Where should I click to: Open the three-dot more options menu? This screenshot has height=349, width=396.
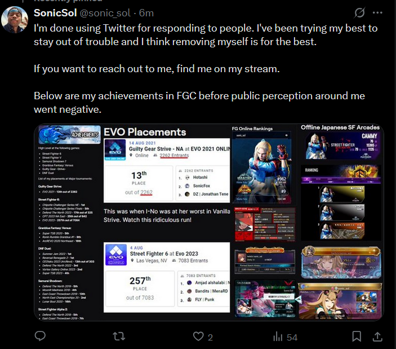pyautogui.click(x=377, y=12)
